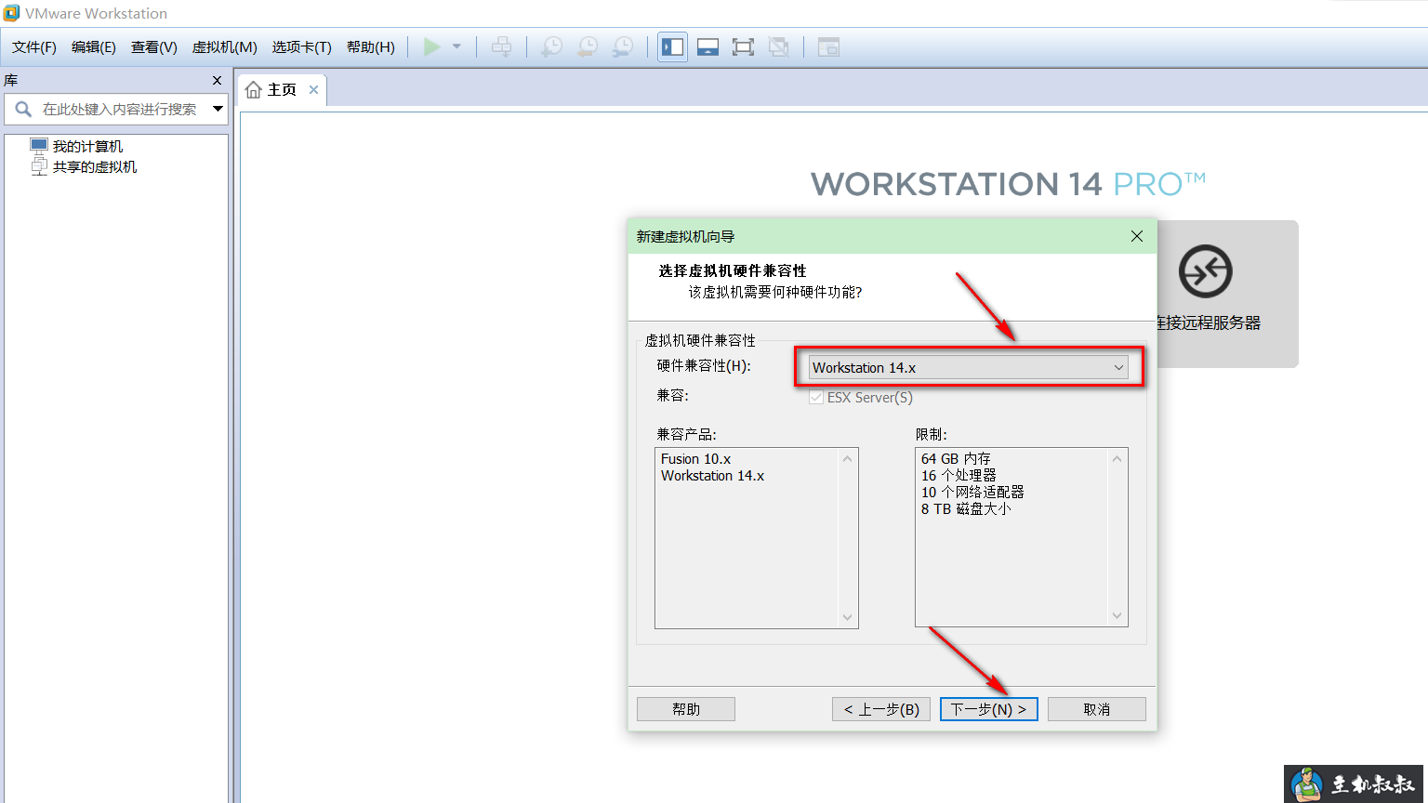Select 我的计算机 in the library tree

pyautogui.click(x=87, y=147)
